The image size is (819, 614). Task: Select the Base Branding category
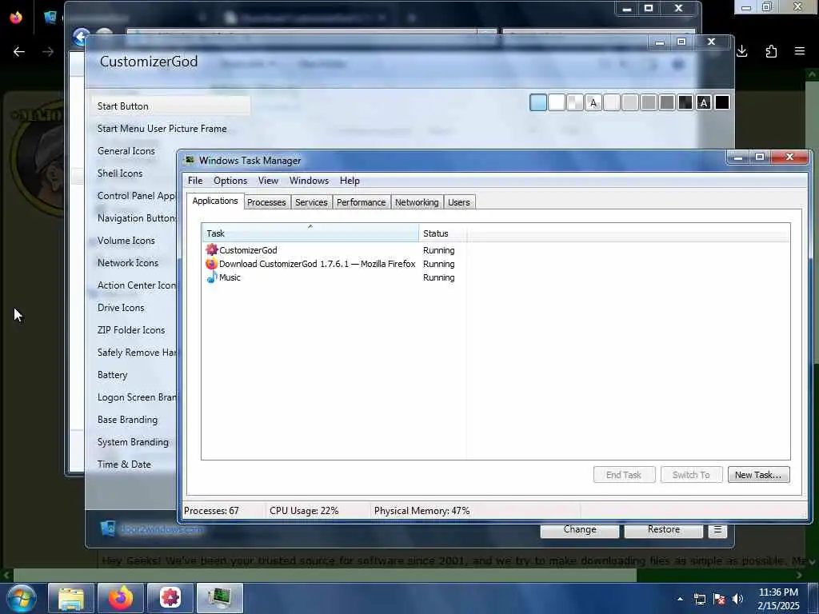point(127,420)
